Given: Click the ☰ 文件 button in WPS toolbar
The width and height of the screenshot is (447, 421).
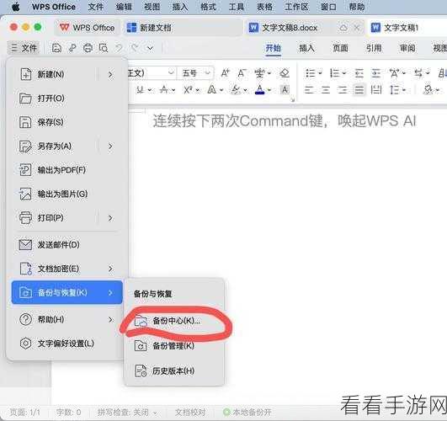Looking at the screenshot, I should 24,48.
